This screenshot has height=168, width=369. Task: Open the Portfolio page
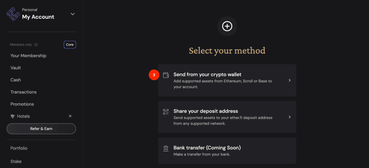coord(19,148)
